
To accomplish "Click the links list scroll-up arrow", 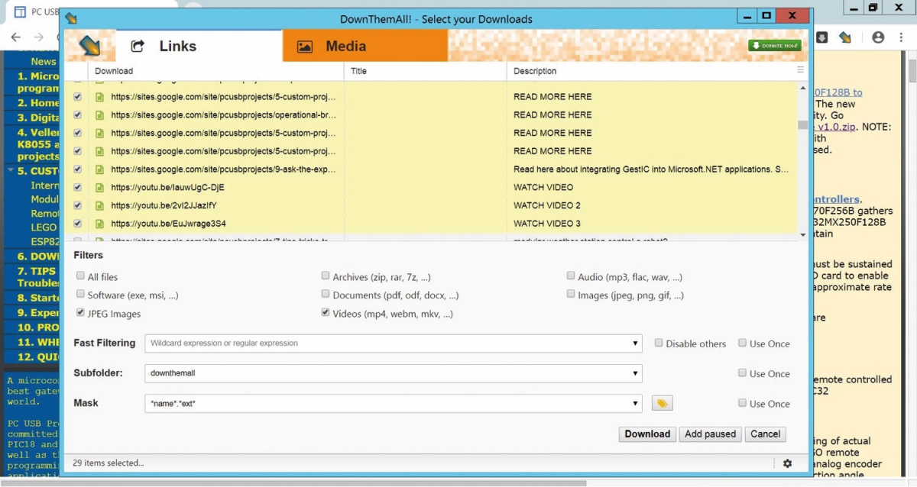I will tap(802, 88).
